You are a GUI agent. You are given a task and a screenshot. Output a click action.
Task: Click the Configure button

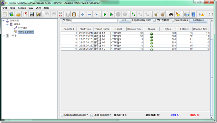point(198,20)
